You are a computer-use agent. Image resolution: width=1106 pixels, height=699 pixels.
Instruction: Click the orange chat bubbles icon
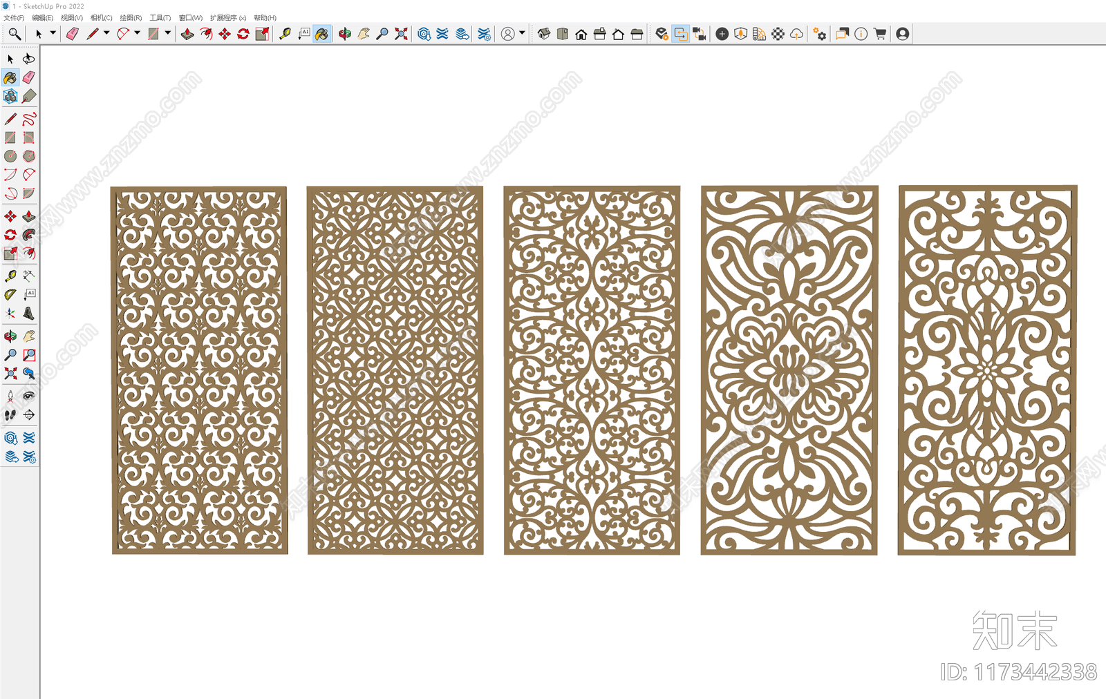tap(842, 34)
